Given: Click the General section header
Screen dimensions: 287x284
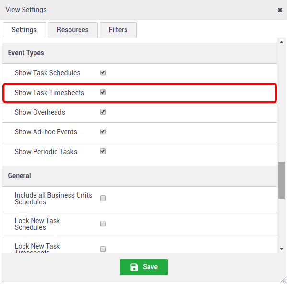Looking at the screenshot, I should [139, 176].
